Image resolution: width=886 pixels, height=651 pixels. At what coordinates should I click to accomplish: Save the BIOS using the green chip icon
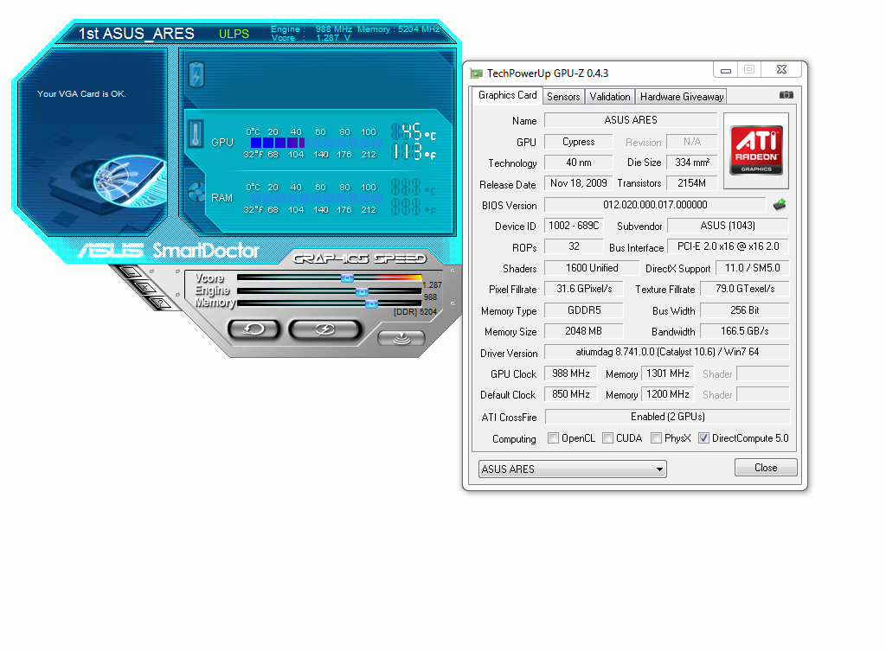pos(778,204)
